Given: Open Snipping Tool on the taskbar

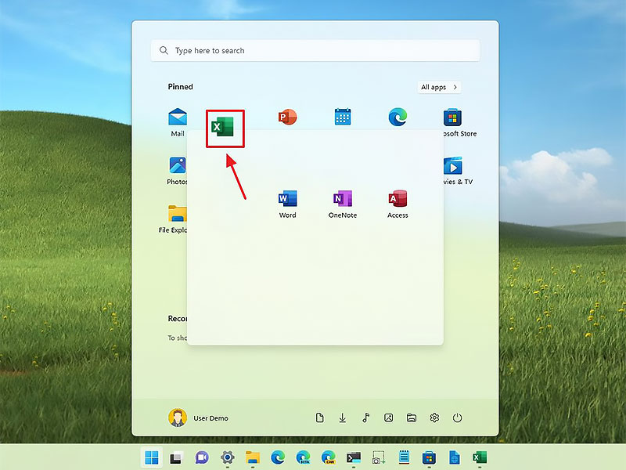Looking at the screenshot, I should click(379, 457).
